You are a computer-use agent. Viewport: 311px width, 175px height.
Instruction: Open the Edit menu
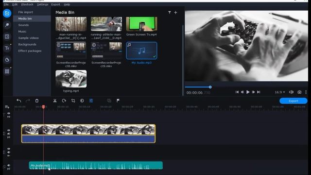[x=15, y=4]
